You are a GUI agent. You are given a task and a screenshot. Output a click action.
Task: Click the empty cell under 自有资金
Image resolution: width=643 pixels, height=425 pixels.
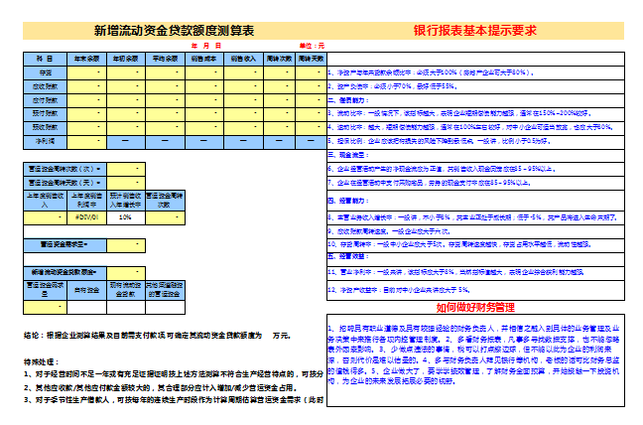click(84, 305)
